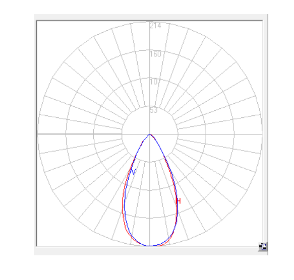
Task: Click the document list icon button at bottom-right
Action: (x=263, y=247)
